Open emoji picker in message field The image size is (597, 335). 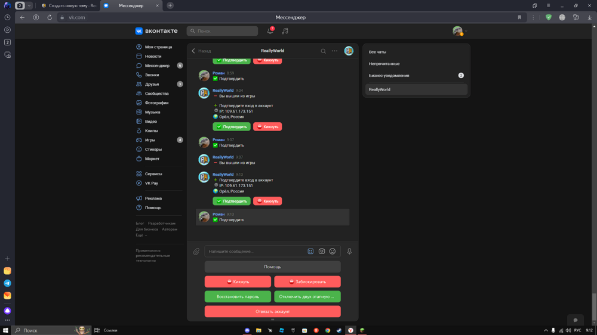tap(333, 252)
